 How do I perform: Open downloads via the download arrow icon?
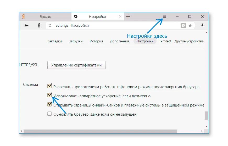point(202,26)
